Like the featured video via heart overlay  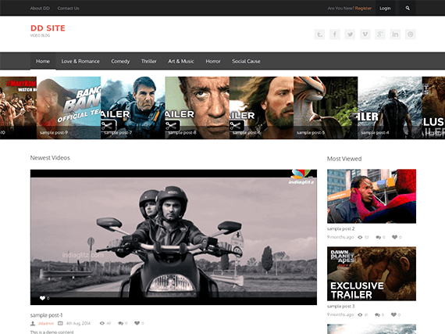tap(42, 298)
